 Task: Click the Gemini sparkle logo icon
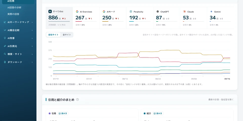pos(211,12)
